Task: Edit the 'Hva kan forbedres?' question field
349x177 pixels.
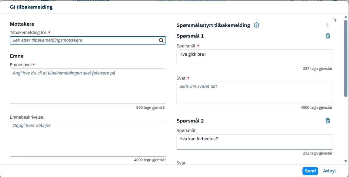Action: 255,142
